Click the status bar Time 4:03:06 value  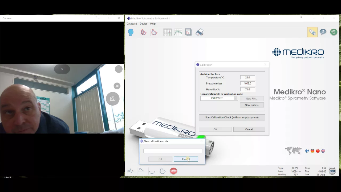322,171
